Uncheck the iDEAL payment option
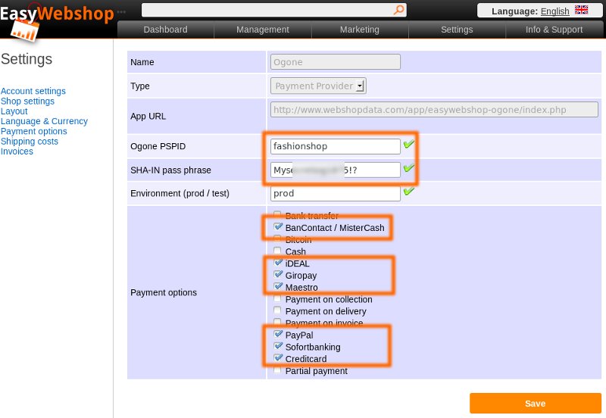Image resolution: width=606 pixels, height=418 pixels. (x=277, y=263)
